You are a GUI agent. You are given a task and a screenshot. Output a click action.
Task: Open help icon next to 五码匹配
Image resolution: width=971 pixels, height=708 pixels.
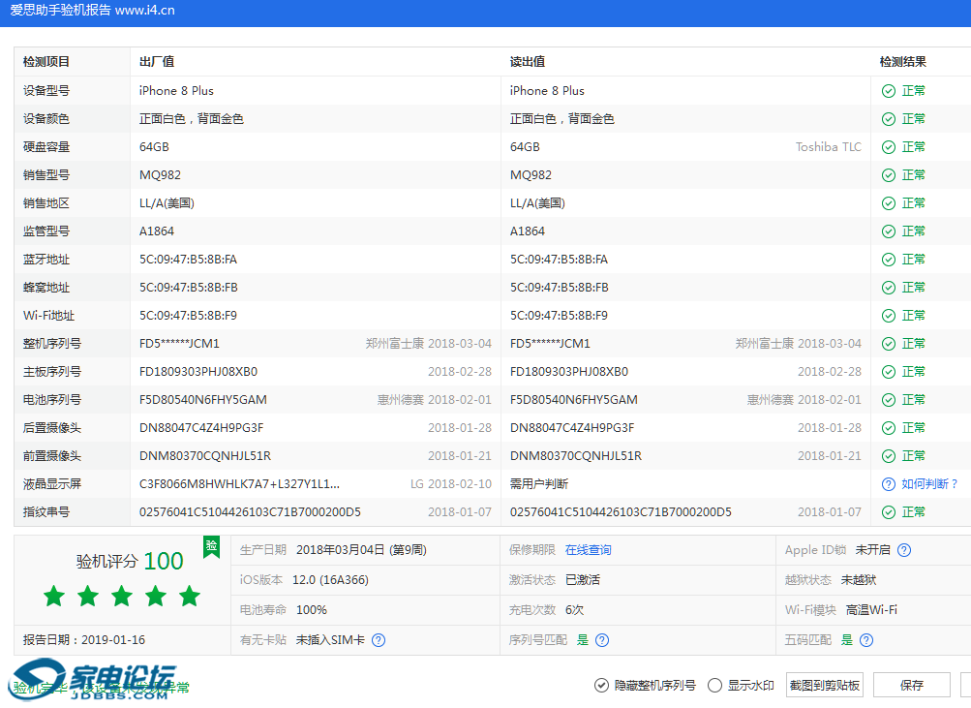coord(866,640)
